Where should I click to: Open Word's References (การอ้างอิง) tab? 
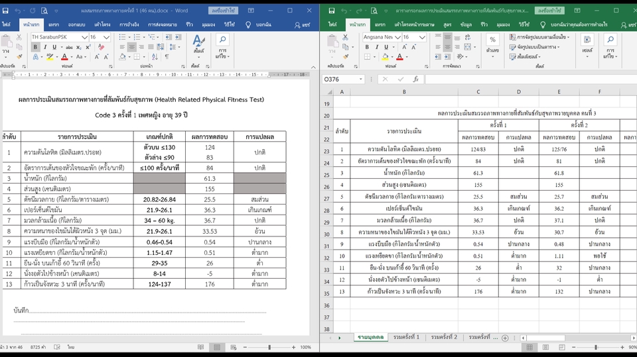pos(129,25)
